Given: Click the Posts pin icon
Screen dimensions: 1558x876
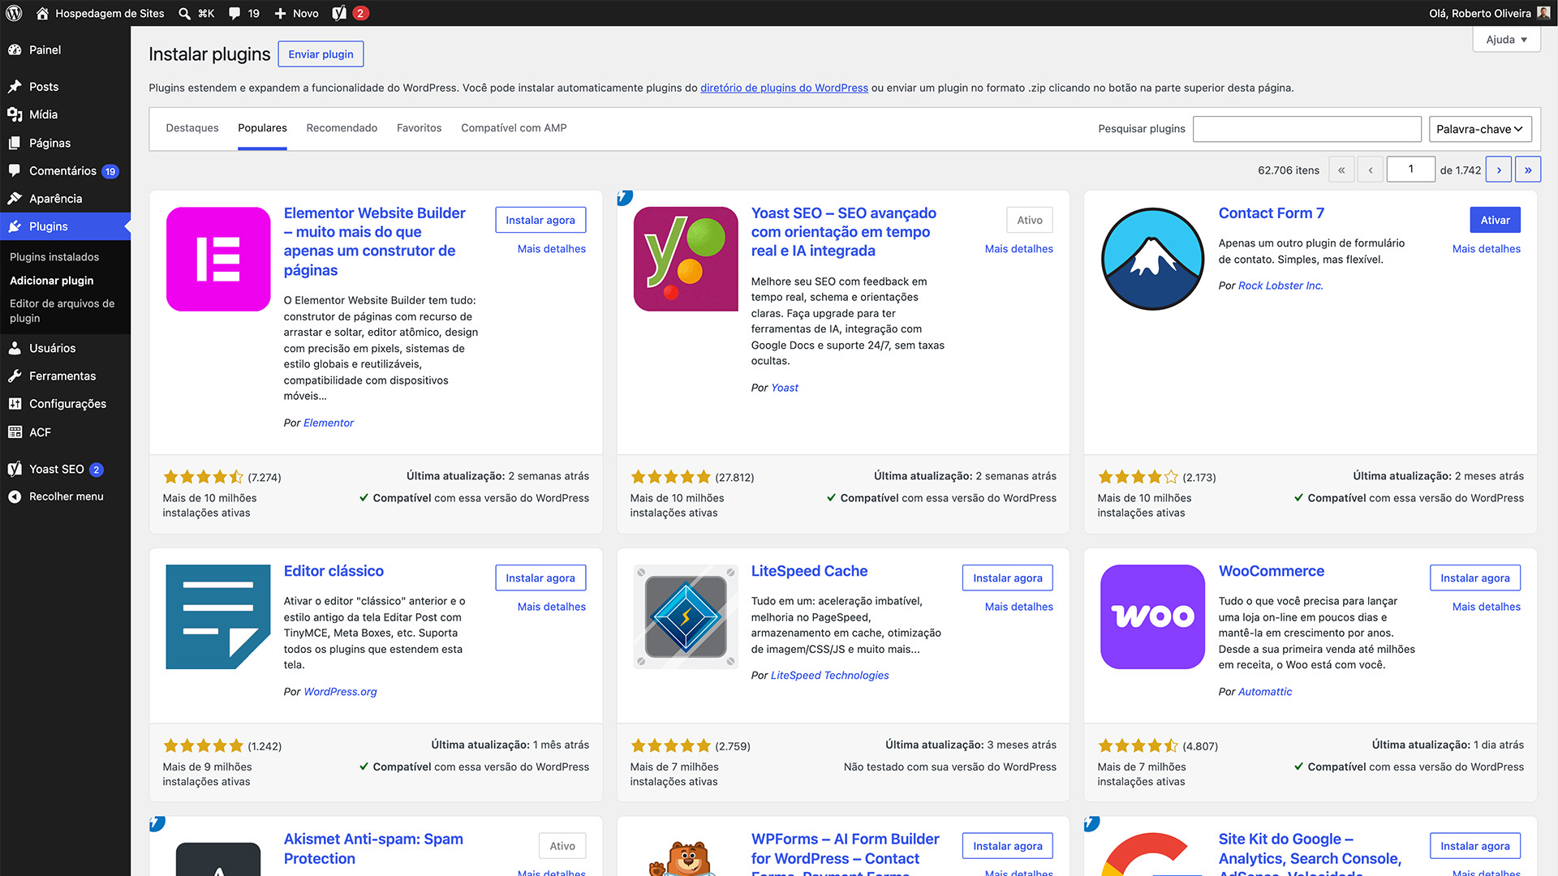Looking at the screenshot, I should coord(15,87).
